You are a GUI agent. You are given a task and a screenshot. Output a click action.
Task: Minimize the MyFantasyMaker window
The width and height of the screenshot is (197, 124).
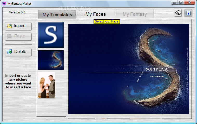coord(174,2)
